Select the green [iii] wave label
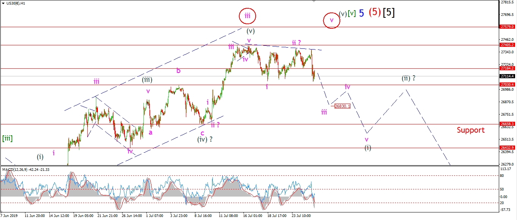 [x=7, y=138]
